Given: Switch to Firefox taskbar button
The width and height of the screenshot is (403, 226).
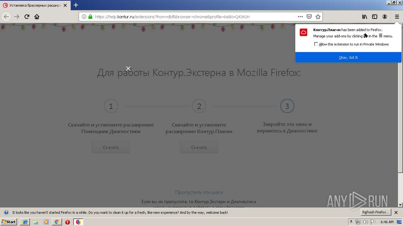Looking at the screenshot, I should coord(78,222).
